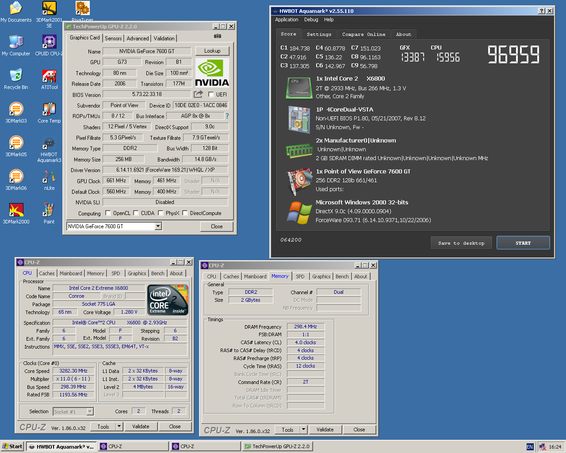This screenshot has height=453, width=566.
Task: Open the Debug menu in Aquamark
Action: 311,19
